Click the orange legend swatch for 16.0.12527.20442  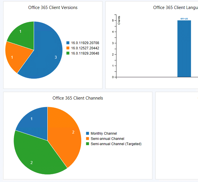point(68,48)
